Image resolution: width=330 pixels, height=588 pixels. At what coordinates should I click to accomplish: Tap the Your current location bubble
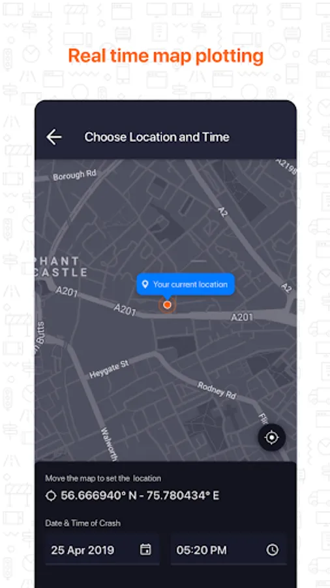click(186, 284)
